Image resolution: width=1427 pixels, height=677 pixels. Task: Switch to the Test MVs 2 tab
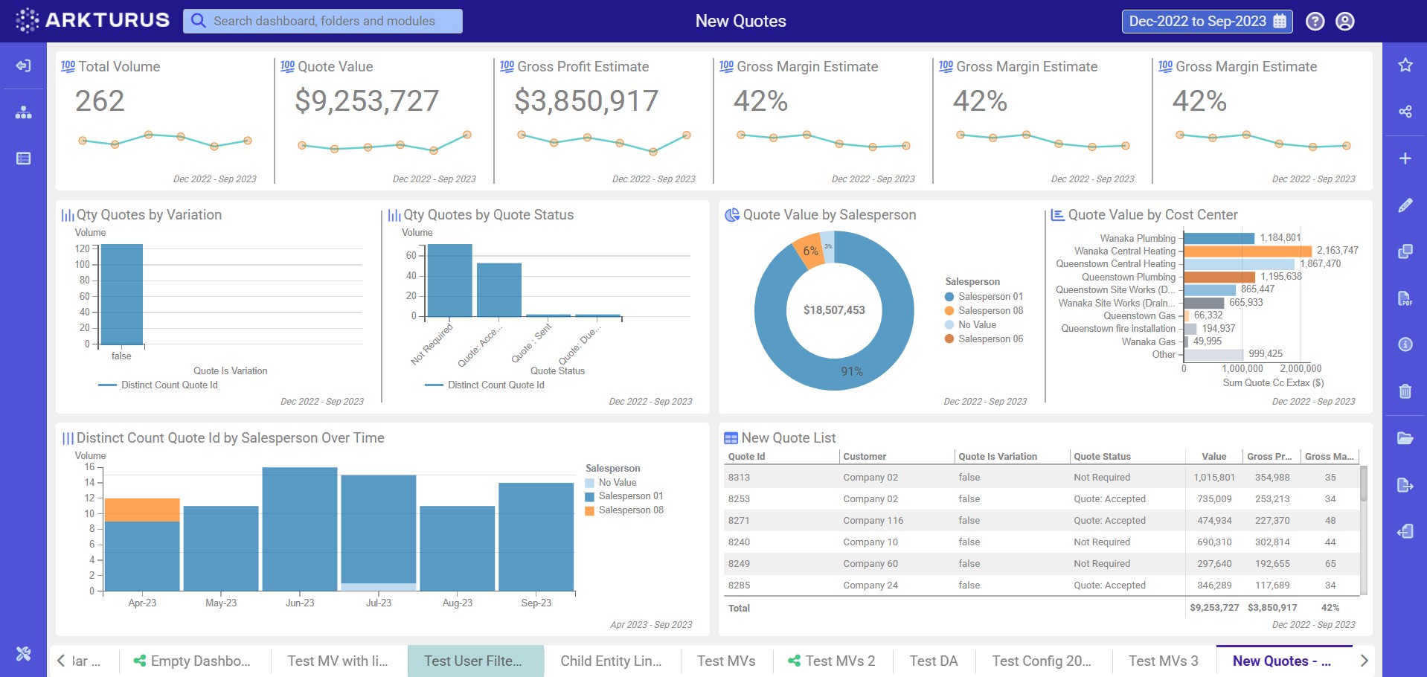(x=832, y=661)
